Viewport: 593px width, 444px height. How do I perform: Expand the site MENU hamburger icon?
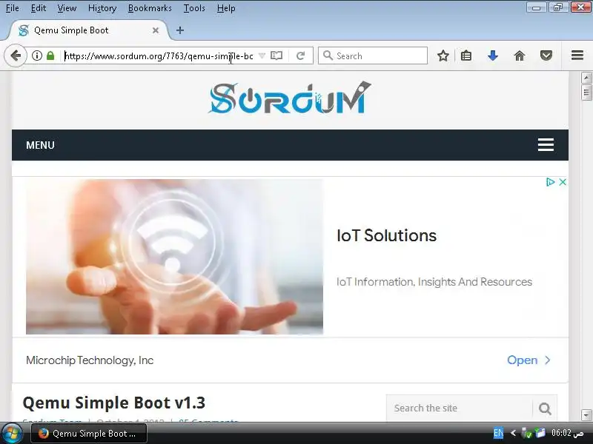(x=546, y=144)
